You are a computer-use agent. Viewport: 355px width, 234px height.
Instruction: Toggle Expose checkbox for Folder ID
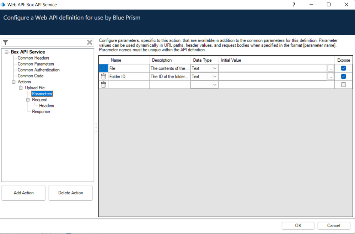pos(343,77)
